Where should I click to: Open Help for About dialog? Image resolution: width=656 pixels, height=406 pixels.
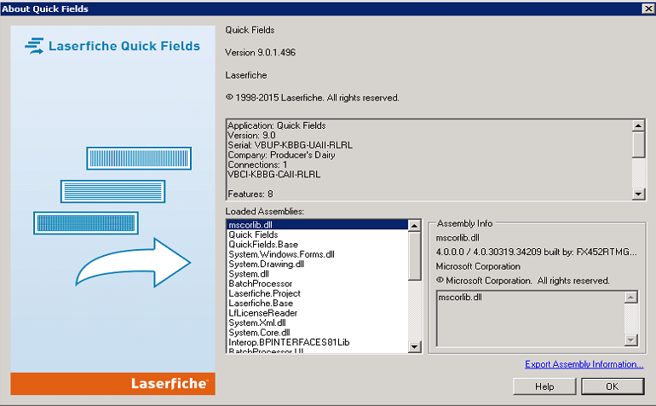(x=544, y=386)
